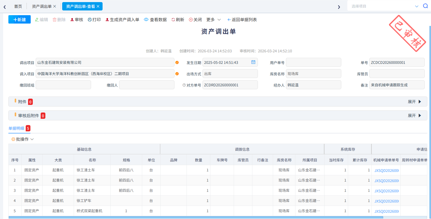Open the 批操作 dropdown
This screenshot has height=219, width=431.
pos(23,139)
